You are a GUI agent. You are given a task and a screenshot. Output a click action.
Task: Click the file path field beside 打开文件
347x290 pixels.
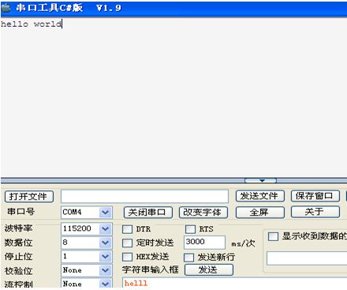(144, 197)
